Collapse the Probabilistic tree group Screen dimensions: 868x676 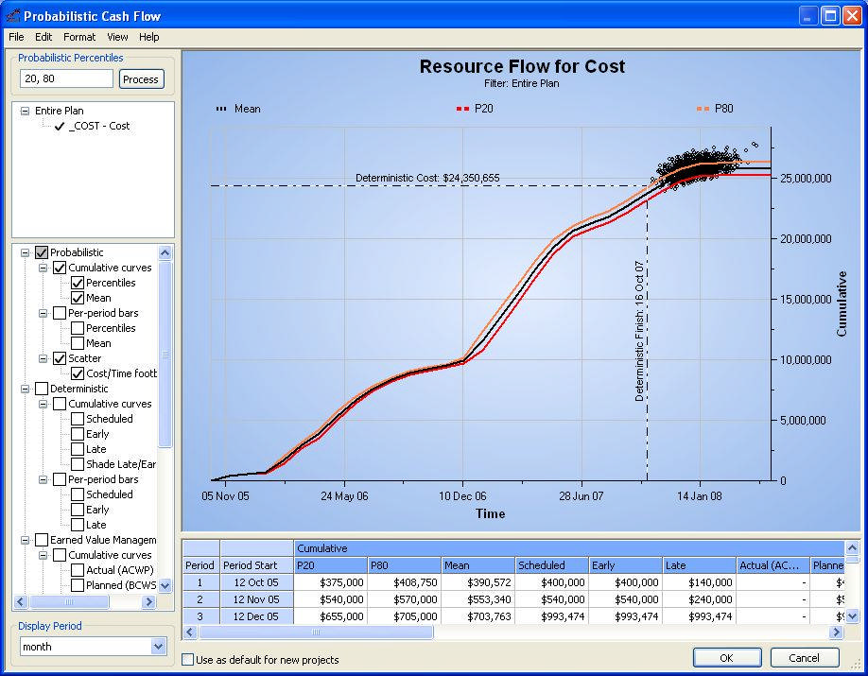click(25, 253)
